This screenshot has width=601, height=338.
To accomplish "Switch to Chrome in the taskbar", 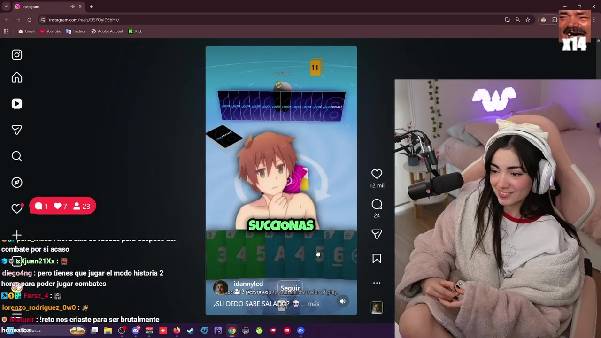I will [x=232, y=330].
